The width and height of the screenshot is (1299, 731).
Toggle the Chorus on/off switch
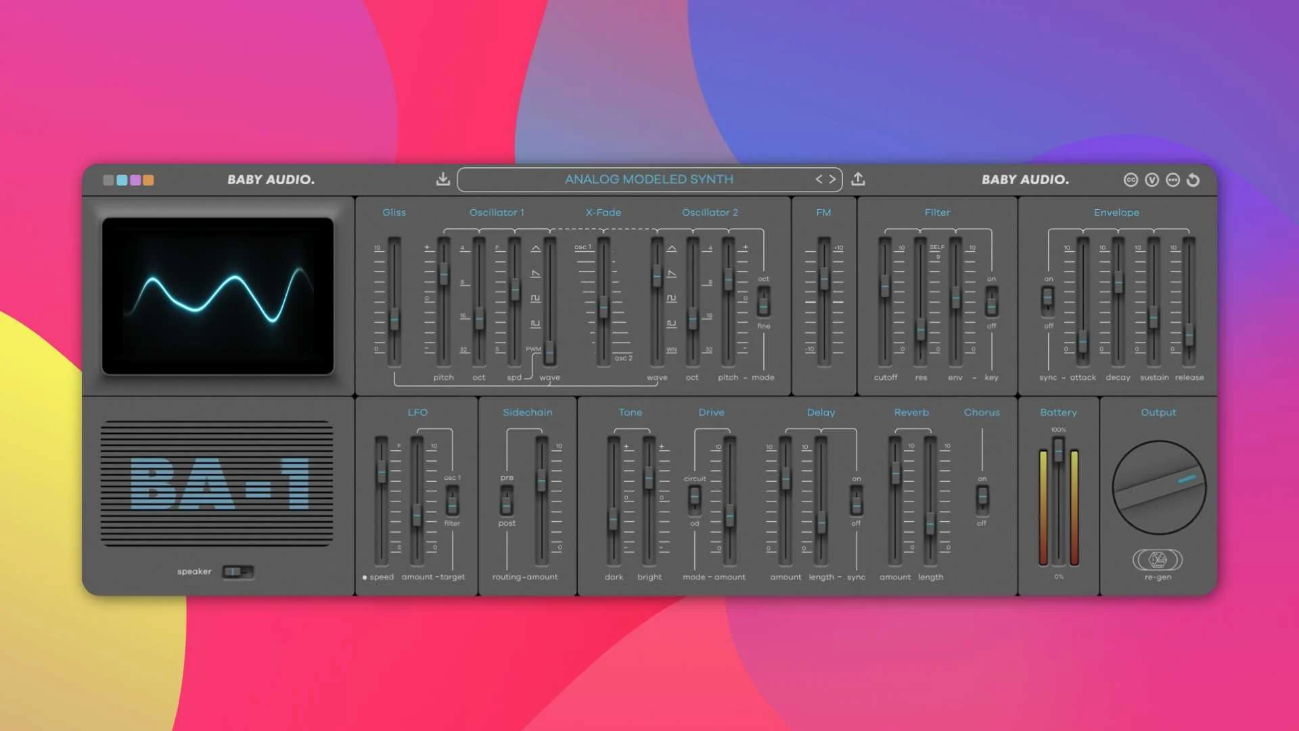(982, 500)
